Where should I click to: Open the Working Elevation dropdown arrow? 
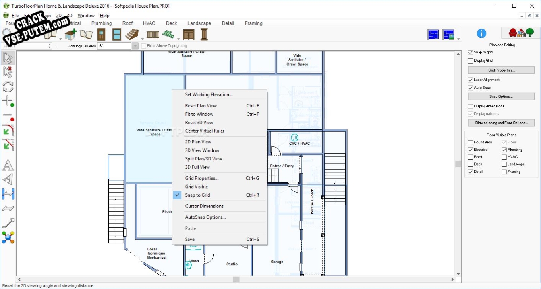(x=135, y=46)
